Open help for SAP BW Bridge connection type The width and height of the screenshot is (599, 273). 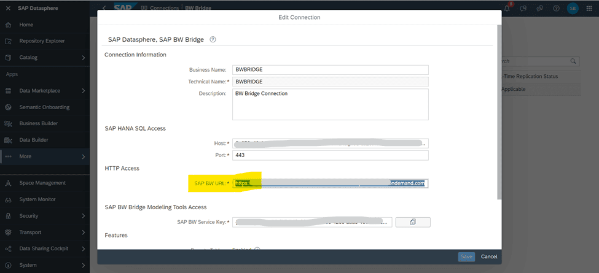[x=213, y=39]
